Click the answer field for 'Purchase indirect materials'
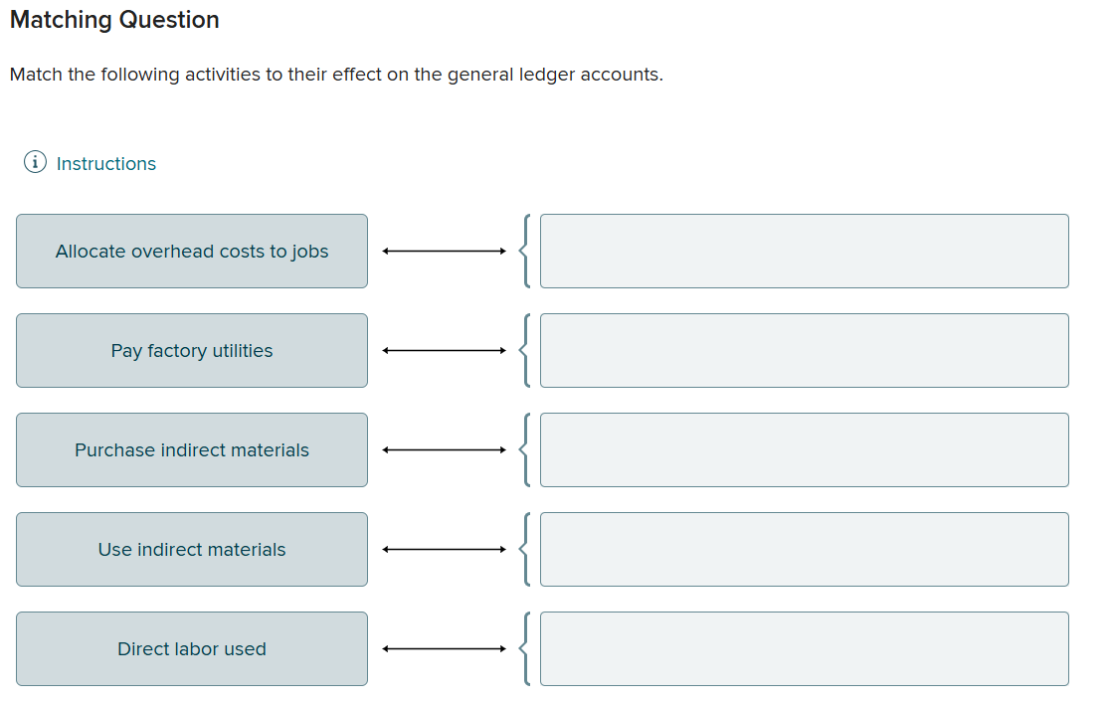 [x=804, y=449]
